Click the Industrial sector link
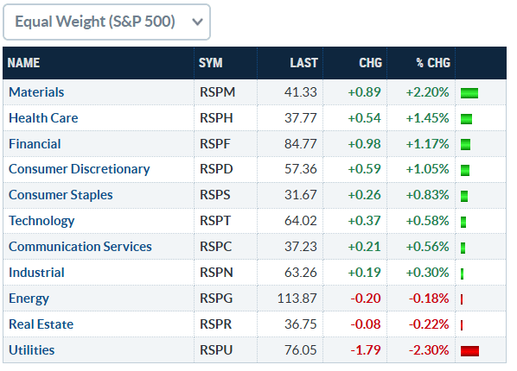Screen dimensions: 517x371 coord(36,273)
